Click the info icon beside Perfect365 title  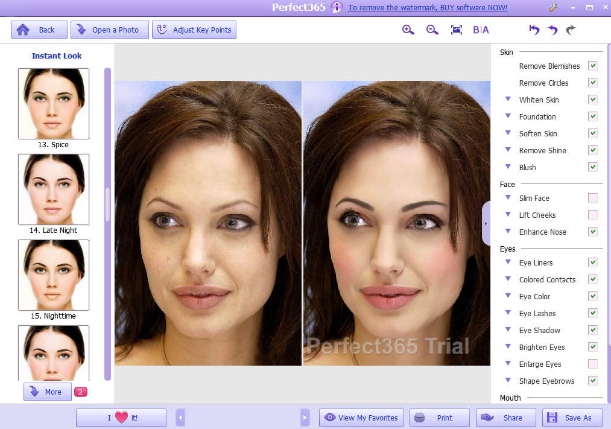coord(337,7)
